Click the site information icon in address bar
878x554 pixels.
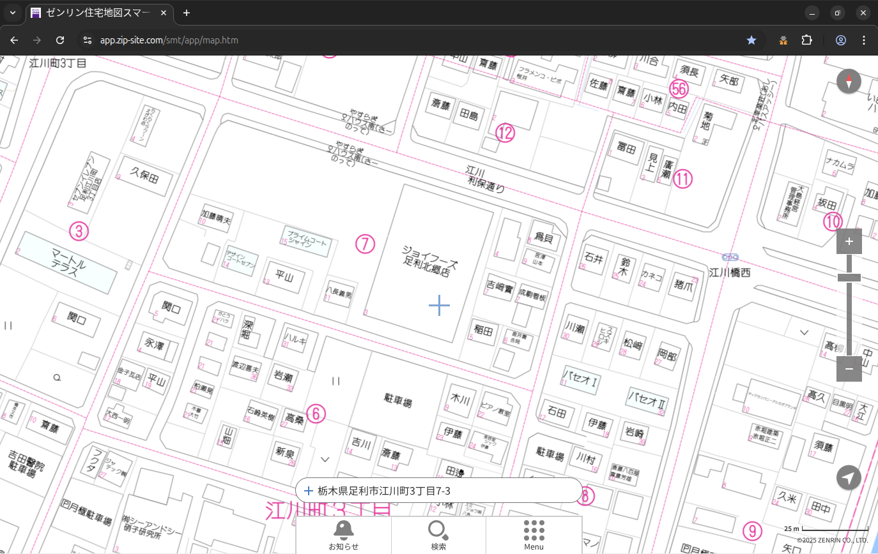coord(88,40)
